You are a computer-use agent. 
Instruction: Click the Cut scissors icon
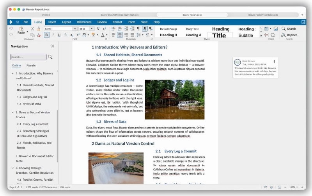[x=32, y=29]
